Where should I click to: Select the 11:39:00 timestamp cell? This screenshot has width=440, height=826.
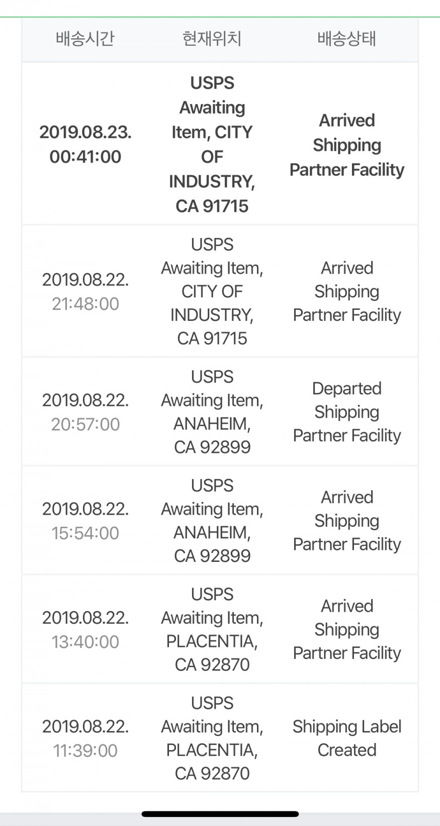[x=85, y=738]
